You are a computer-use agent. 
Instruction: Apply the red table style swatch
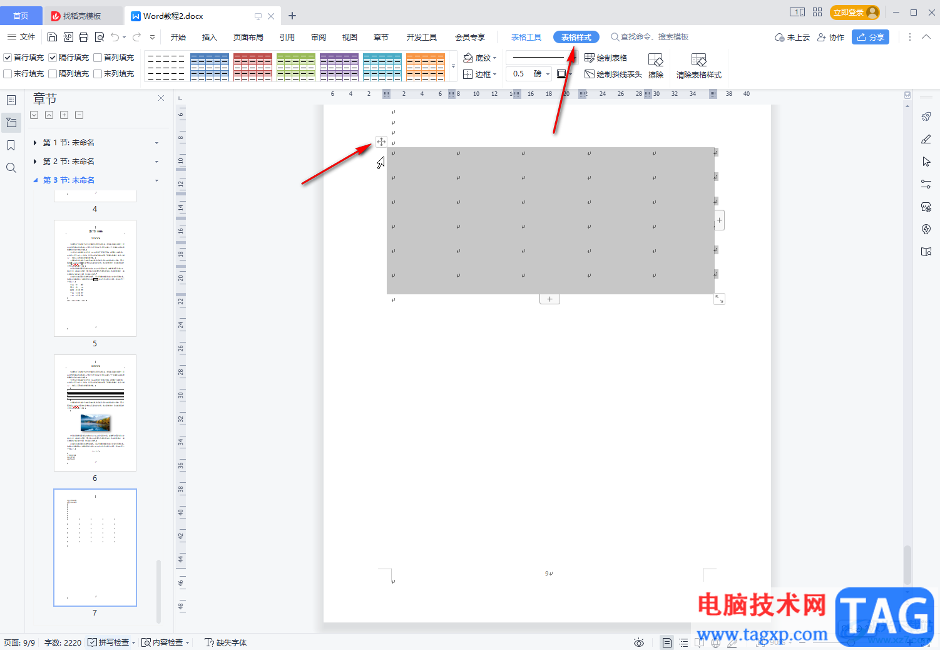tap(252, 66)
